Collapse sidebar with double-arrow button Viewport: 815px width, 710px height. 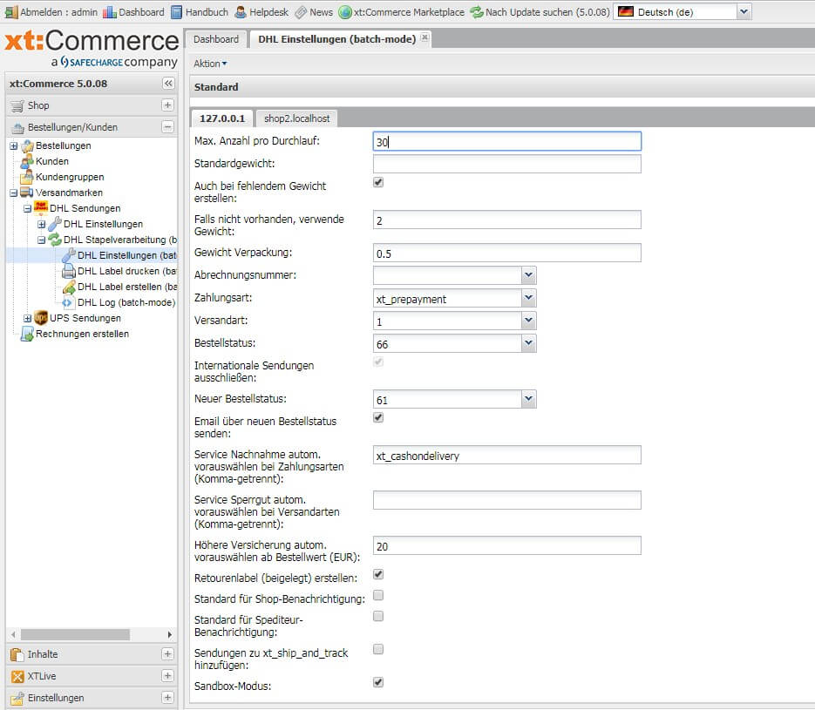click(168, 83)
